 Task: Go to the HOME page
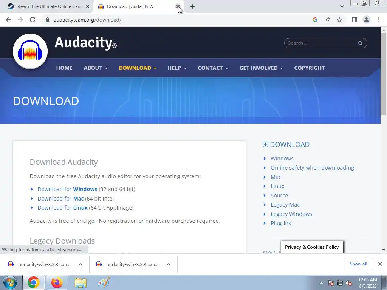(x=64, y=68)
